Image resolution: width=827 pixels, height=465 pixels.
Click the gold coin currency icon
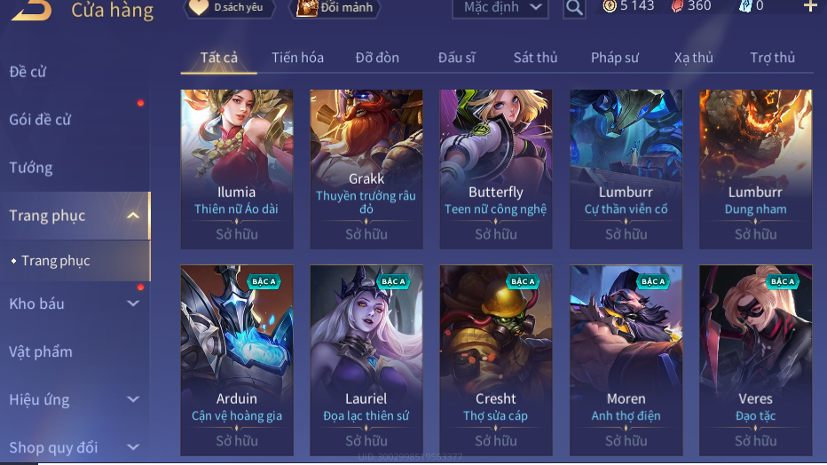click(610, 6)
